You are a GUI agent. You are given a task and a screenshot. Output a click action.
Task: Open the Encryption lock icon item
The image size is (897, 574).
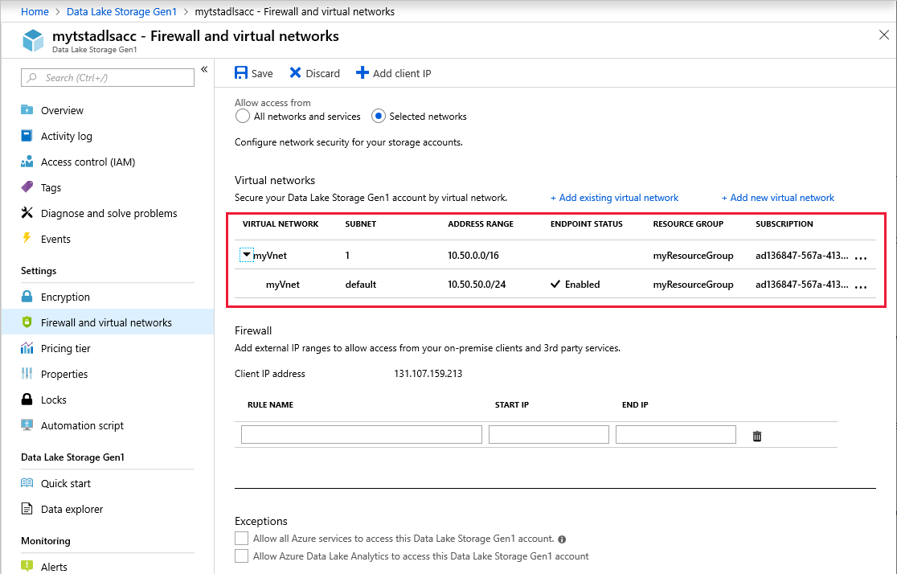pos(27,297)
